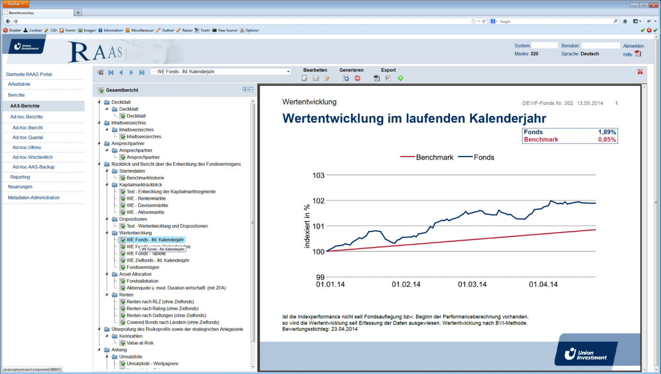Open CSS menu in developer toolbar
Screen dimensions: 661x374
[51, 30]
